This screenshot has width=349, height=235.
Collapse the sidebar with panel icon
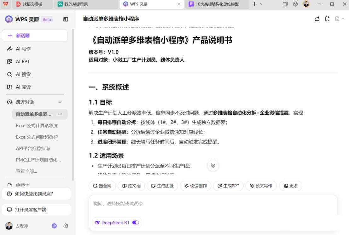click(x=66, y=19)
